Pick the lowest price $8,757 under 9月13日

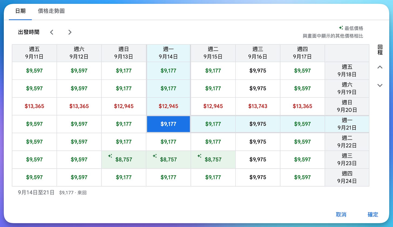point(124,160)
